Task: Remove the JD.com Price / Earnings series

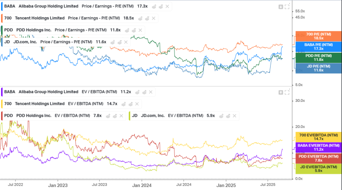Action: [126, 42]
